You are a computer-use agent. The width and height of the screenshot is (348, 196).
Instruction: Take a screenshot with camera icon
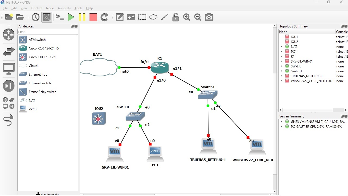209,17
